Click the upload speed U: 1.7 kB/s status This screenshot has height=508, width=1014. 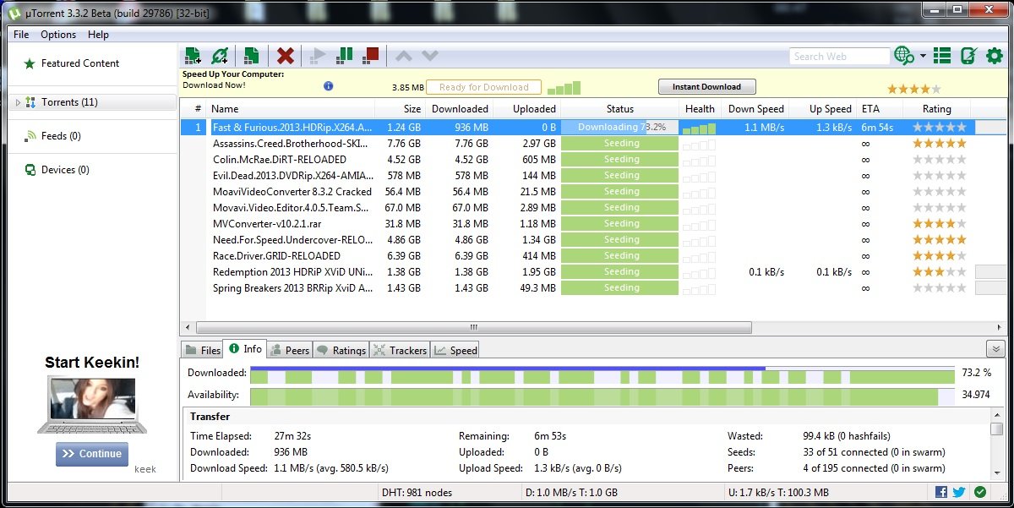tap(778, 492)
